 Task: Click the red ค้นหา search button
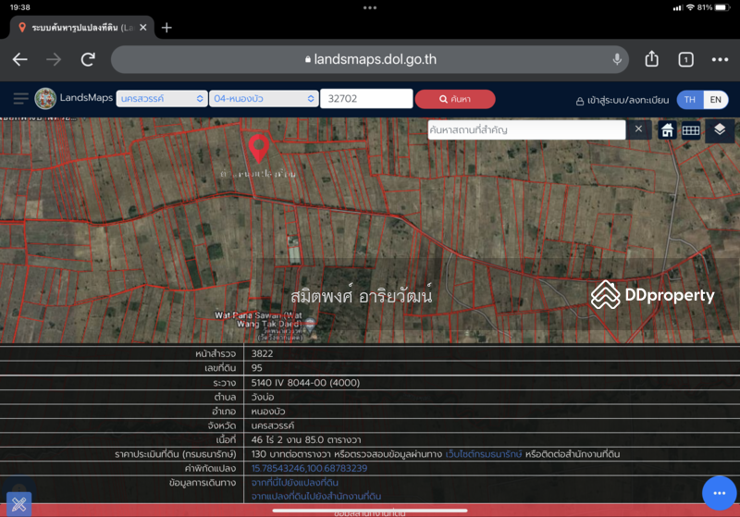tap(455, 99)
